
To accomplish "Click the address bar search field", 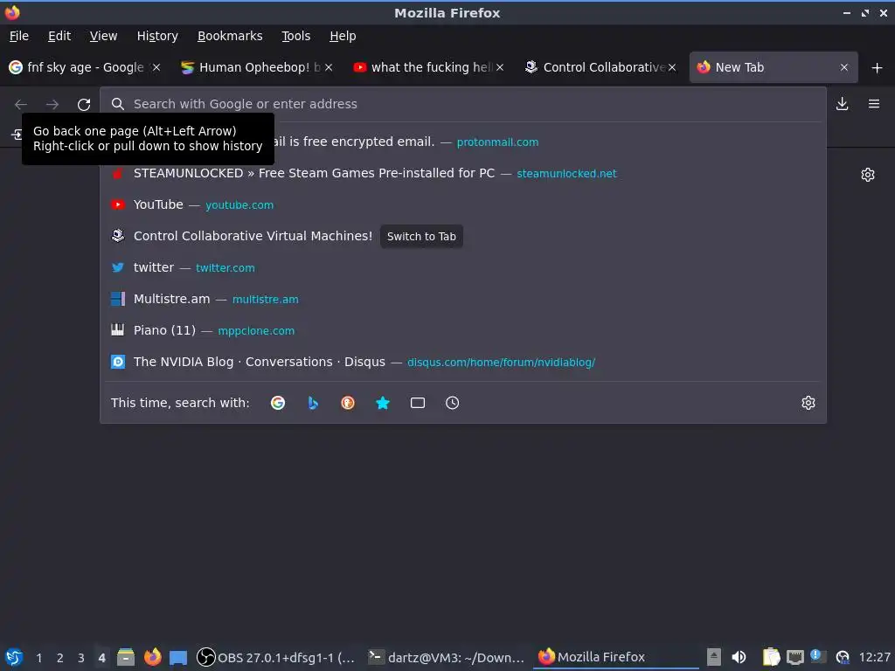I will coord(462,104).
